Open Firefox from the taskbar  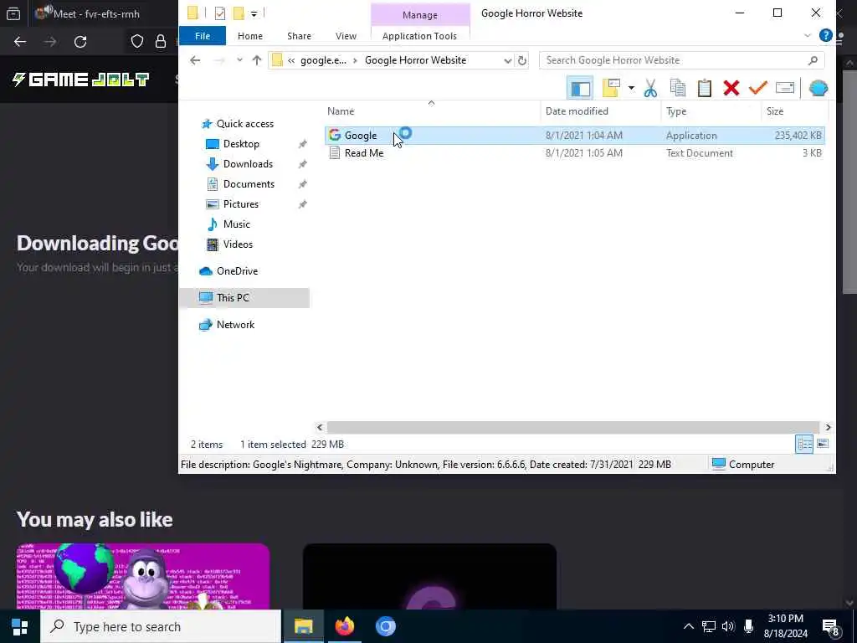pyautogui.click(x=344, y=626)
